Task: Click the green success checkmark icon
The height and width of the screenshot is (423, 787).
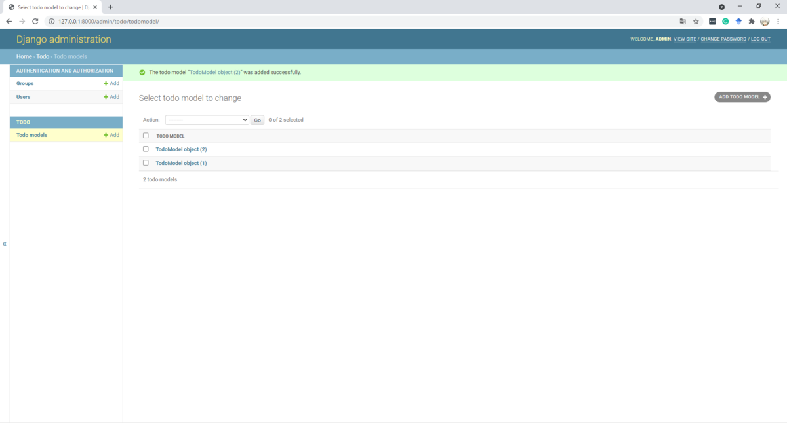Action: (x=142, y=72)
